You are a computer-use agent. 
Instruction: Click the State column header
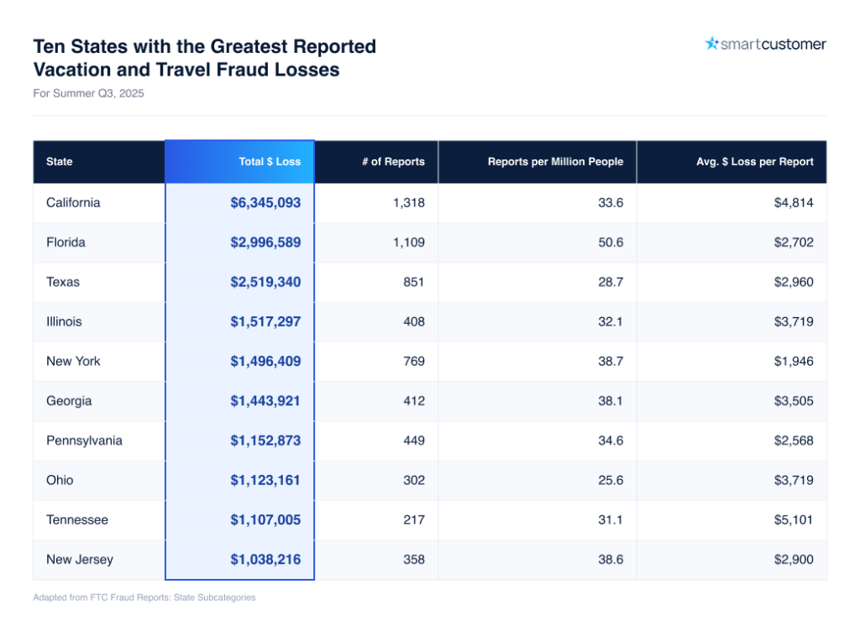(x=99, y=162)
